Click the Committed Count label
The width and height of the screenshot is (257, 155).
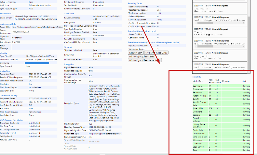pyautogui.click(x=136, y=49)
